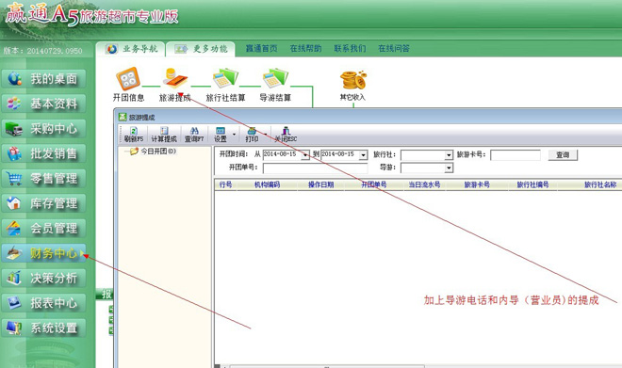Switch to the 更多功能 tab

pyautogui.click(x=201, y=49)
